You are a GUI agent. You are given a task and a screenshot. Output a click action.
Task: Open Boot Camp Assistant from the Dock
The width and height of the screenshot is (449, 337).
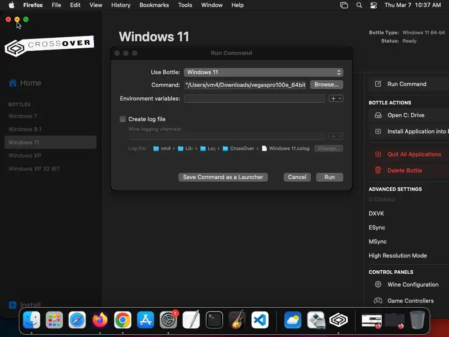pos(316,320)
